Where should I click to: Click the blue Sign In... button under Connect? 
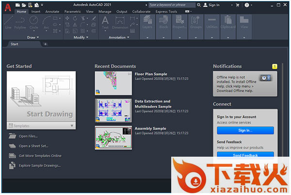[x=245, y=130]
